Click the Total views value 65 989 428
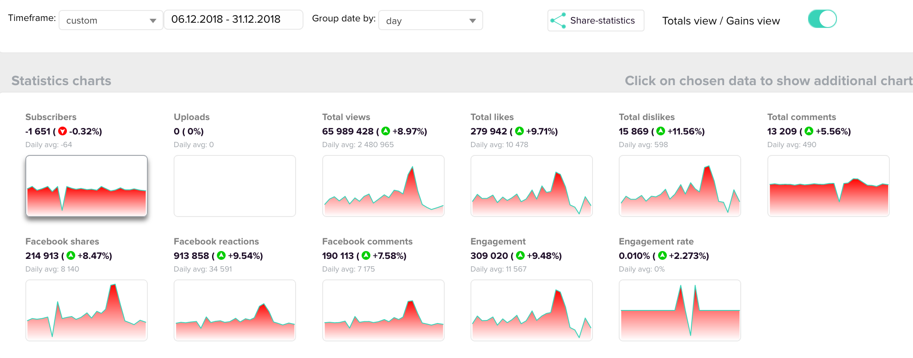Image resolution: width=913 pixels, height=358 pixels. [x=348, y=131]
